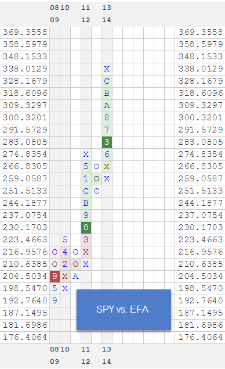Click the left-axis 369.3558 price label
Screen dimensions: 225x369
tap(25, 32)
